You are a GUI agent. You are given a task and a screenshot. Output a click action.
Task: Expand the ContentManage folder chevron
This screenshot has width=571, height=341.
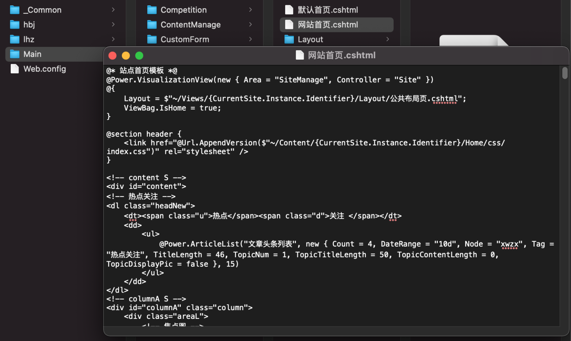(x=250, y=25)
